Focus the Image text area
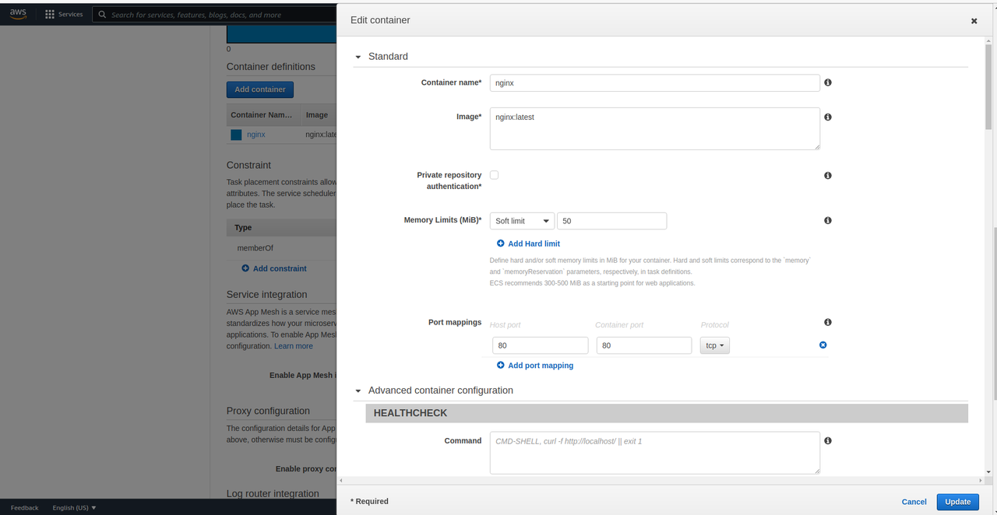Screen dimensions: 997x515 [654, 128]
